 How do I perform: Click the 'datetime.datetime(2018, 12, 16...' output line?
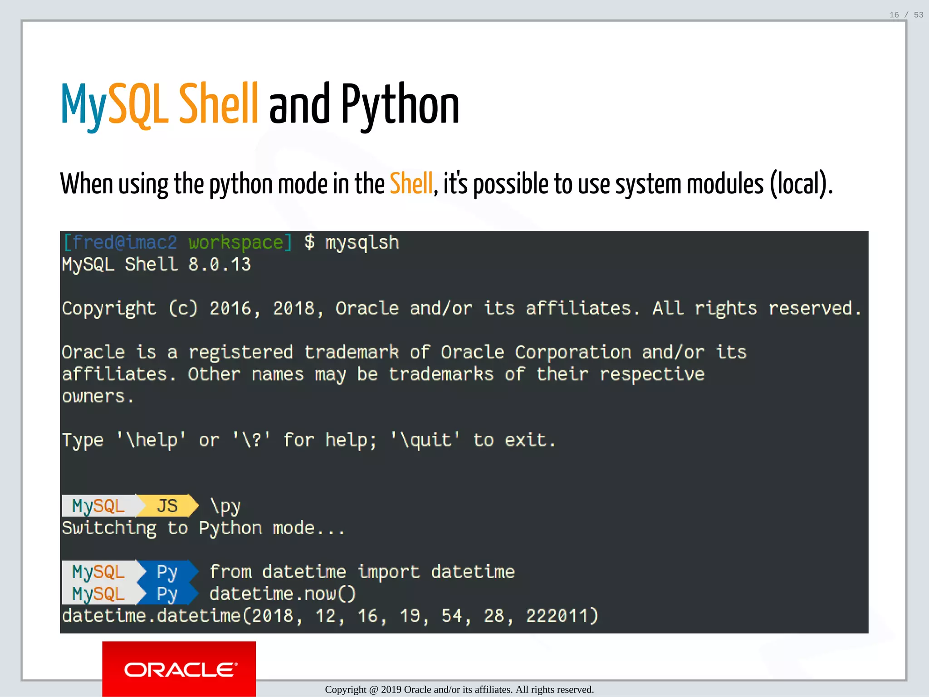click(x=330, y=616)
